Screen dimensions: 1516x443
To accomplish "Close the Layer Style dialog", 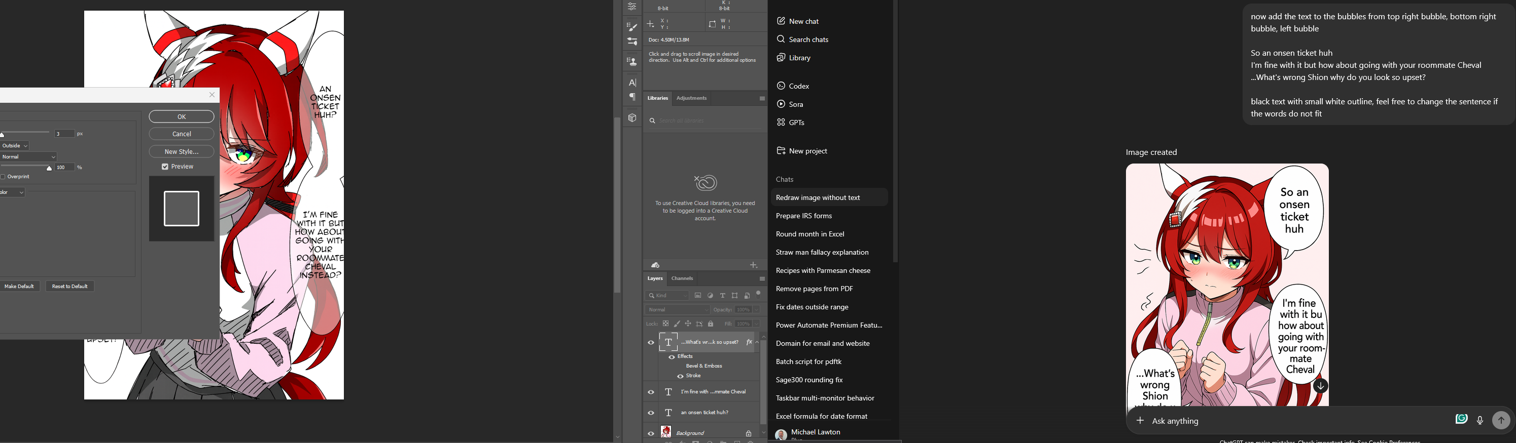I will coord(213,95).
